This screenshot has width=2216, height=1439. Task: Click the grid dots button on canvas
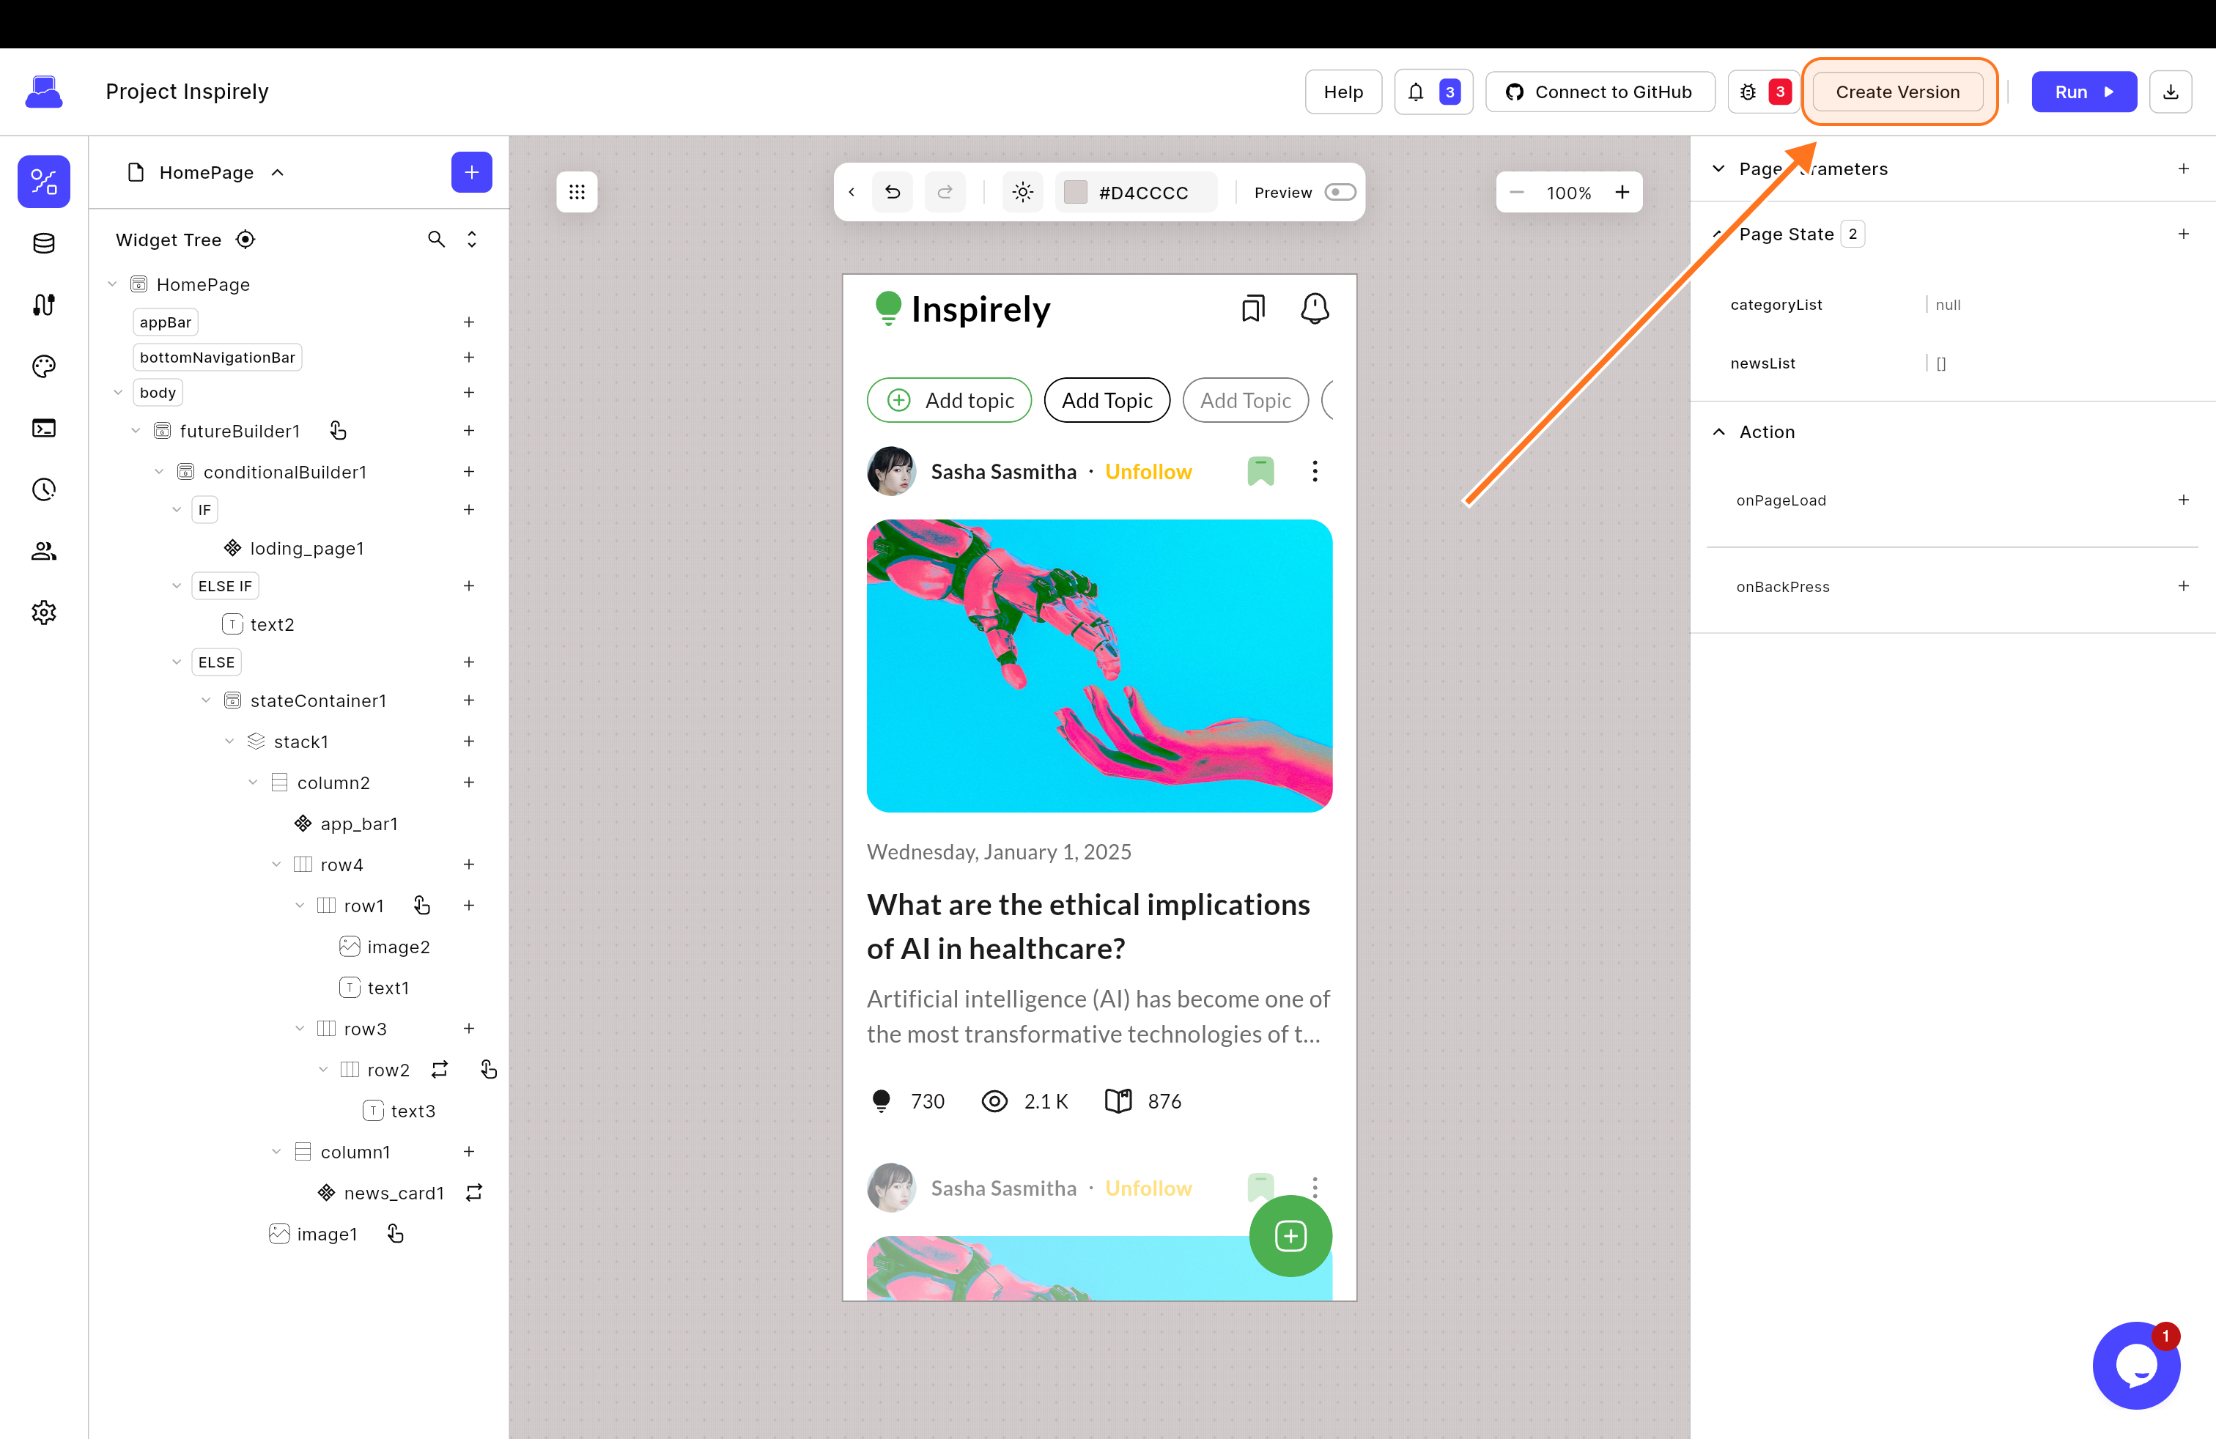point(576,193)
